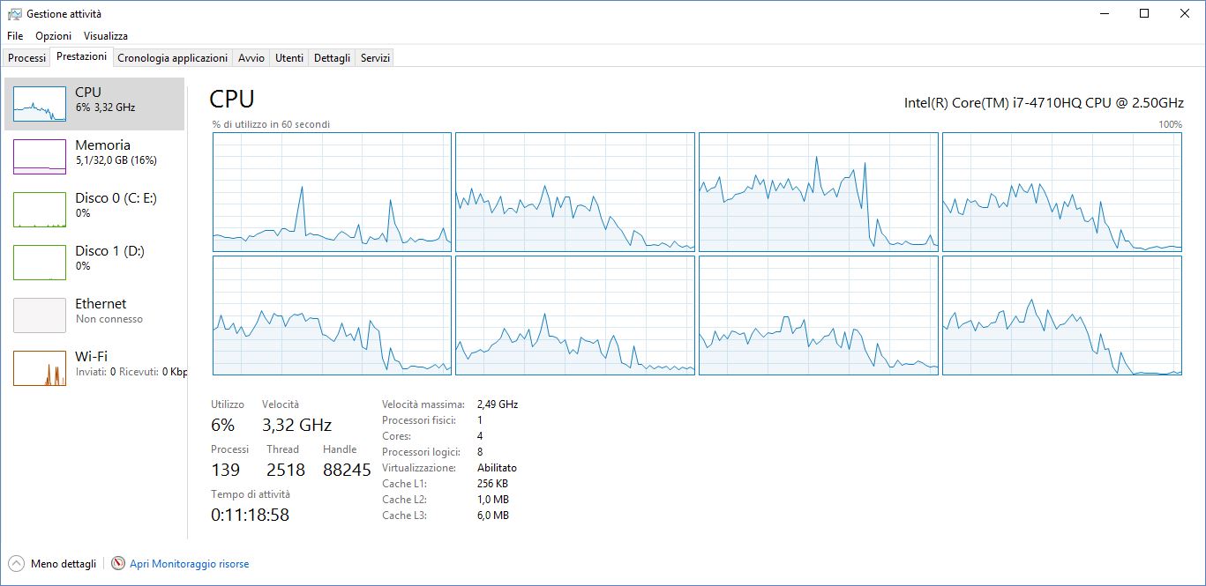This screenshot has height=586, width=1206.
Task: Open the Servizi tab
Action: 375,58
